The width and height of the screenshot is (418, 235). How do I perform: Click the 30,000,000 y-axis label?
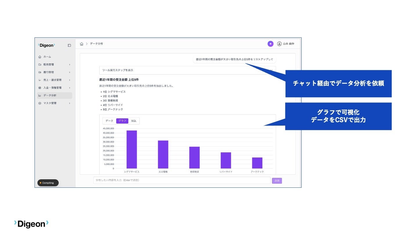click(x=109, y=142)
